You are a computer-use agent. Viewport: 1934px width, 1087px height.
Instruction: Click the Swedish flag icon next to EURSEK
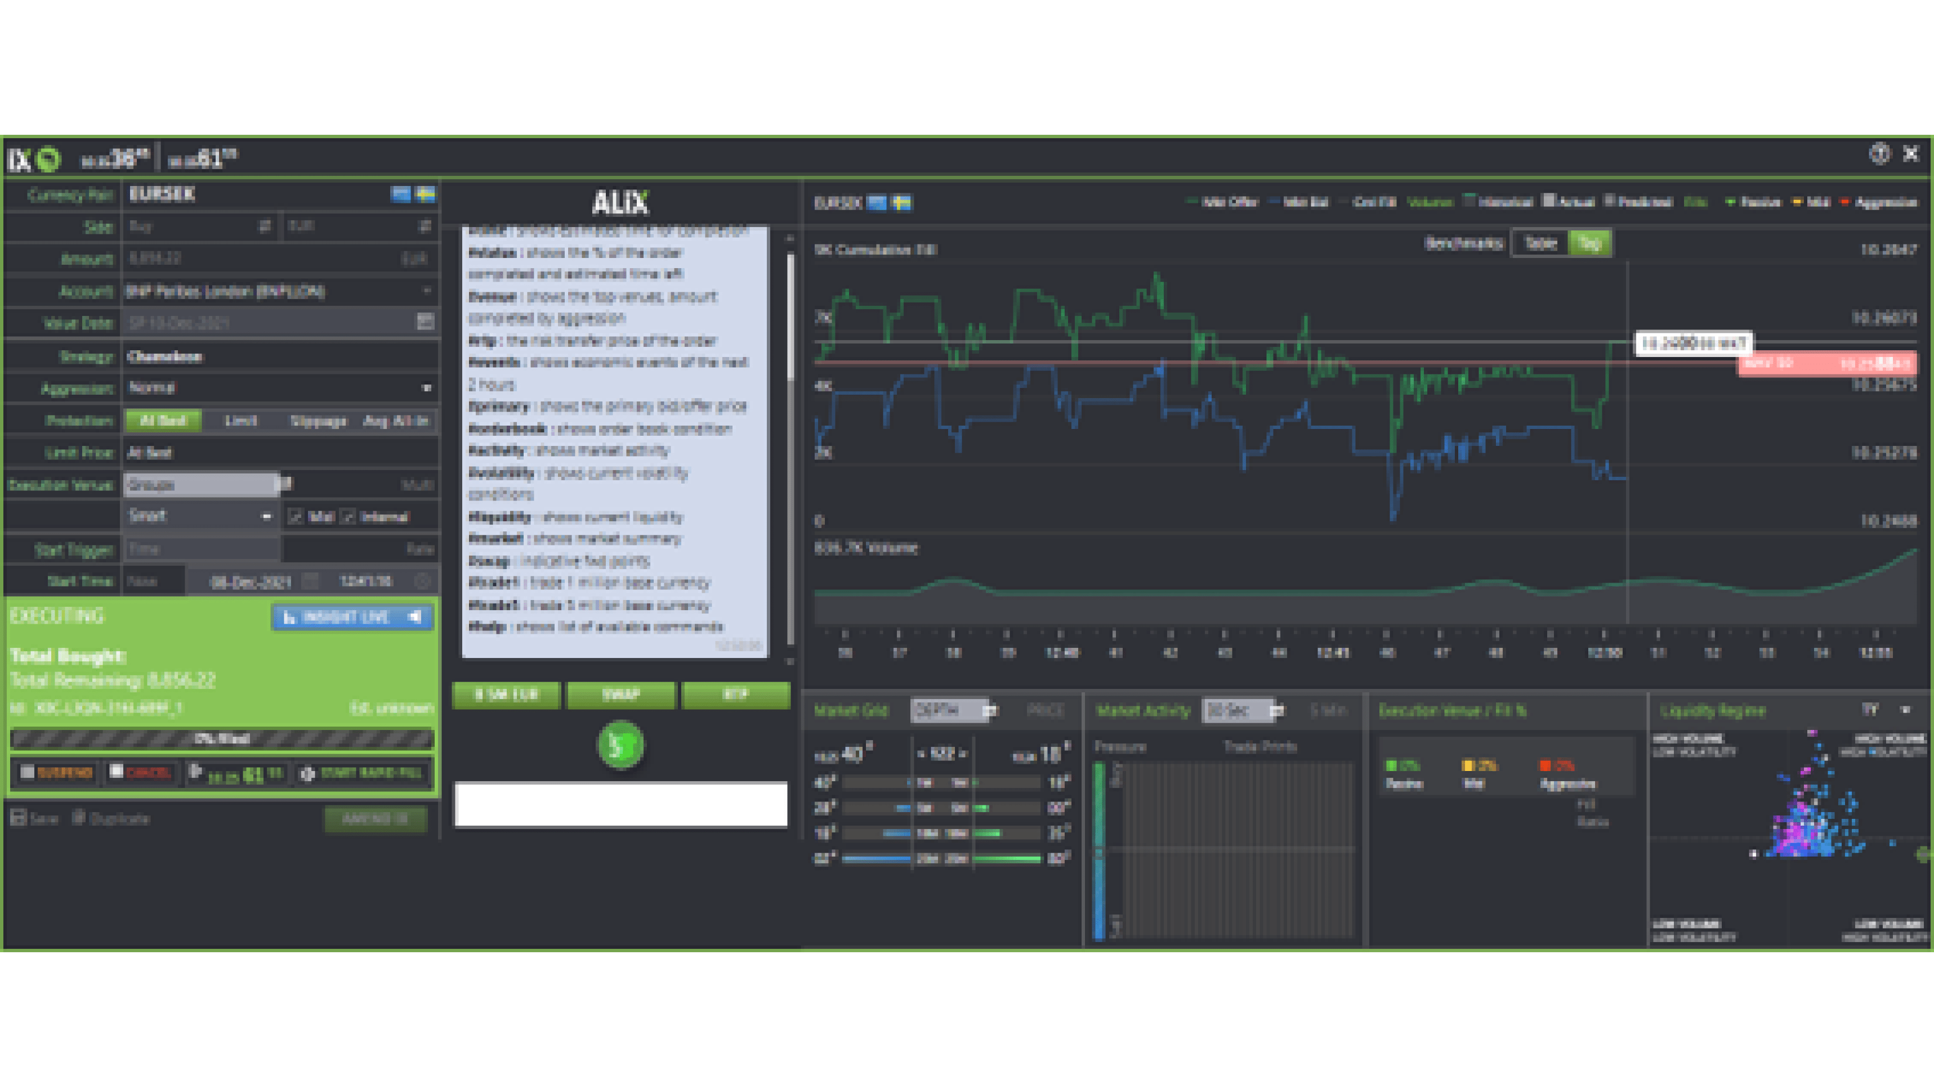click(x=426, y=194)
